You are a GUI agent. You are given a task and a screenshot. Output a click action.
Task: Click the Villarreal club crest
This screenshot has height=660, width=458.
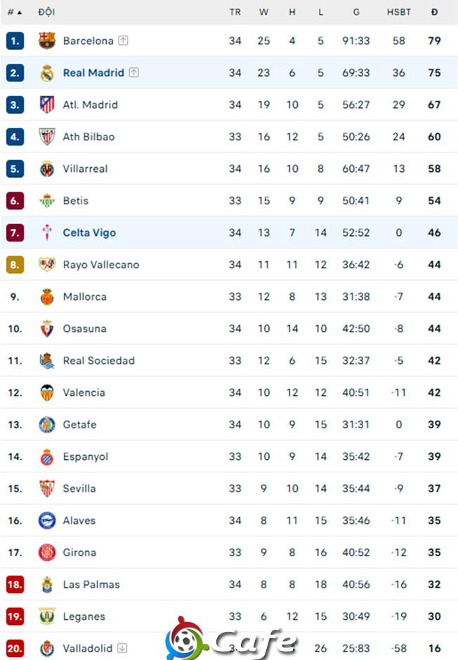[x=47, y=169]
